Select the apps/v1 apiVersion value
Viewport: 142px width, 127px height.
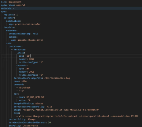point(21,5)
